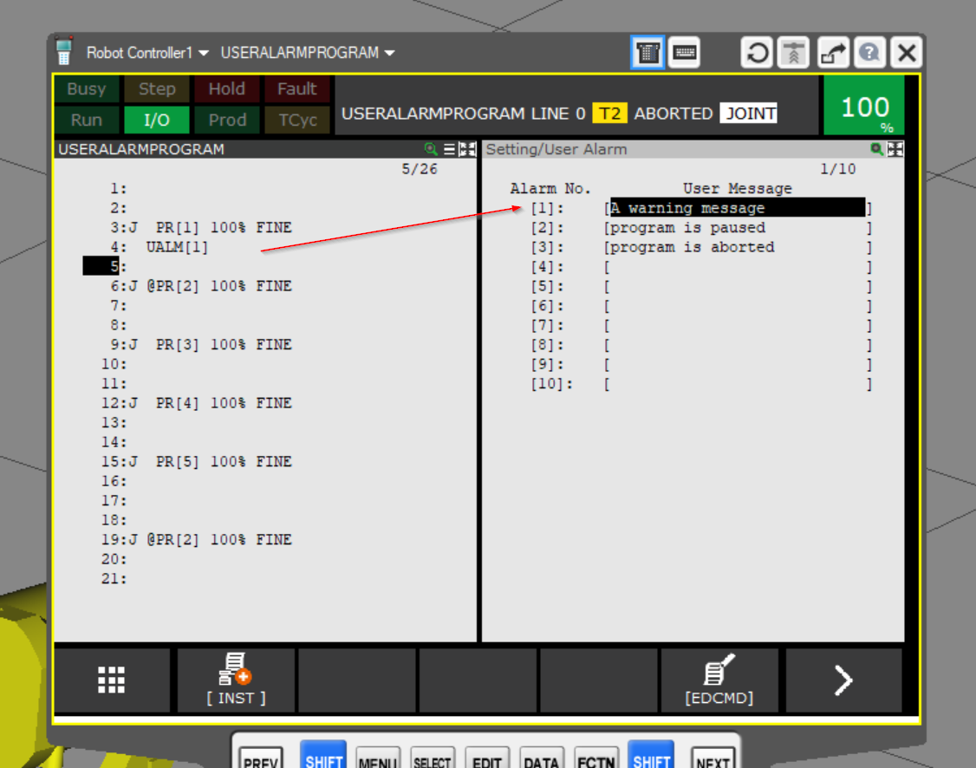Select line 19 J @PR[2] 100% FINE
The height and width of the screenshot is (768, 976).
tap(197, 539)
